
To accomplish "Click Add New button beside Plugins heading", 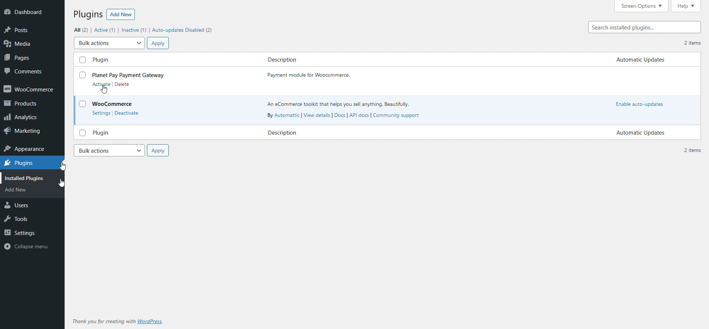I will click(x=120, y=14).
